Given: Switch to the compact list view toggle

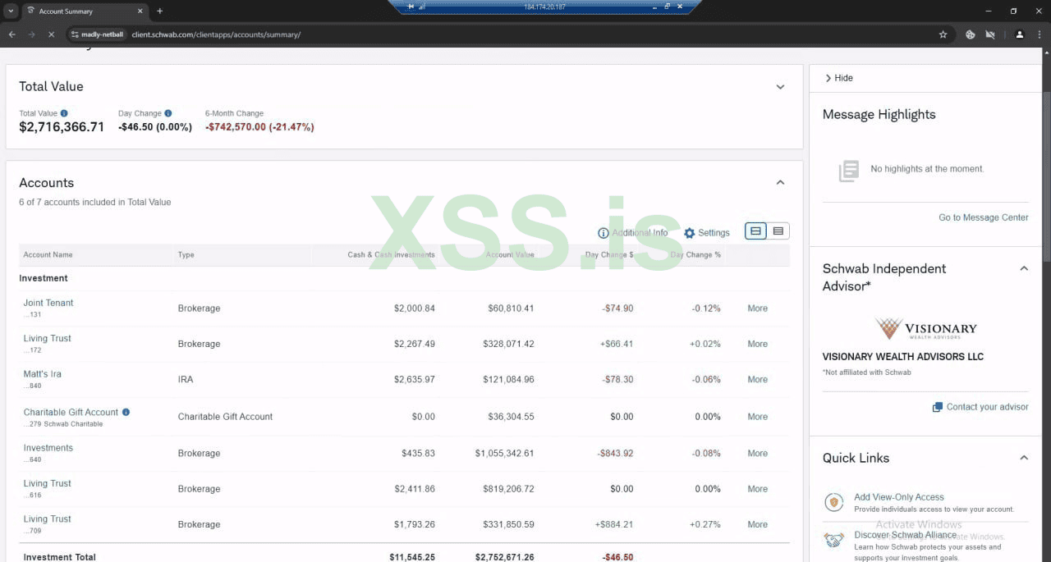Looking at the screenshot, I should coord(778,231).
